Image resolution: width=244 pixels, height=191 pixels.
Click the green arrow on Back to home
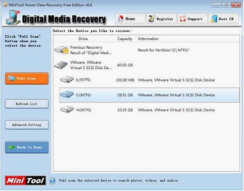pos(12,147)
